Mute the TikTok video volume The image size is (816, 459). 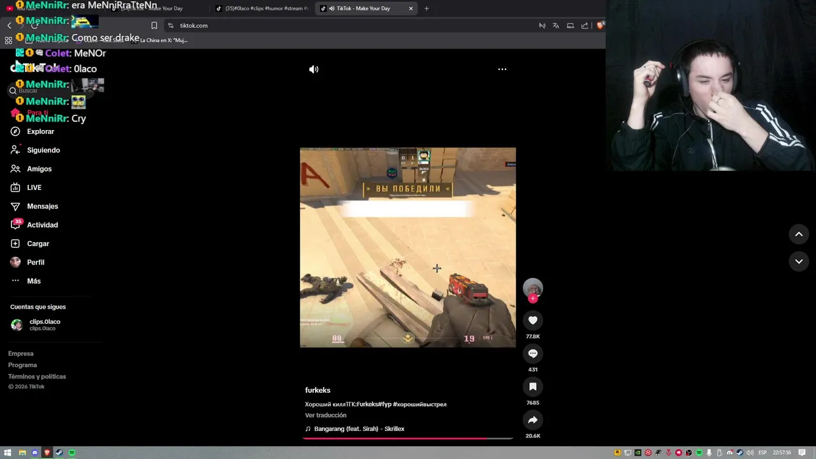pyautogui.click(x=314, y=69)
